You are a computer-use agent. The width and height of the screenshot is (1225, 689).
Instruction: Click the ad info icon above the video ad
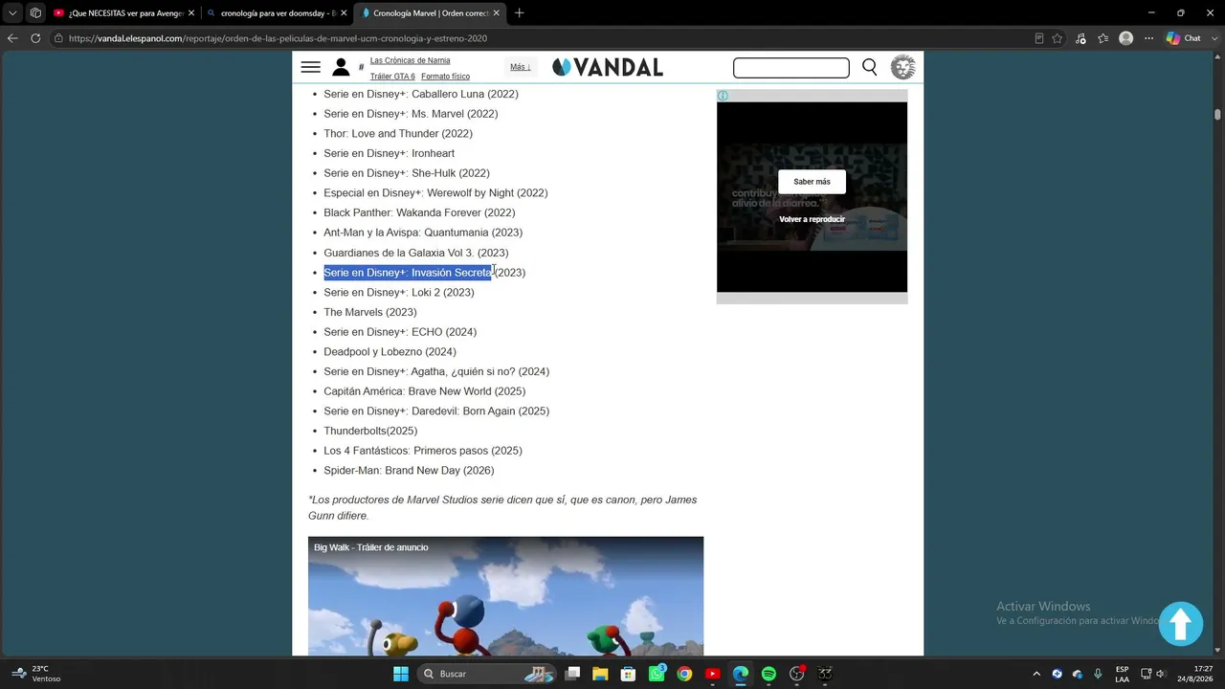[723, 96]
